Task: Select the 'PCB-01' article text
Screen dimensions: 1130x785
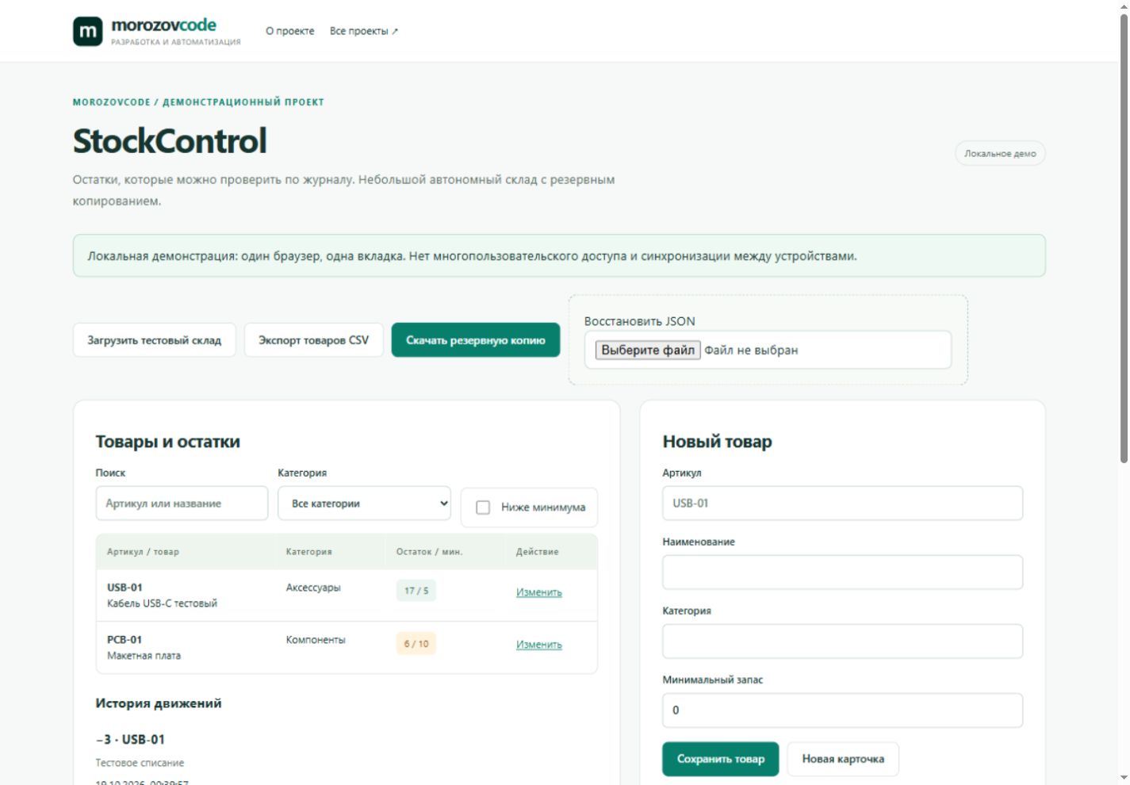Action: (124, 640)
